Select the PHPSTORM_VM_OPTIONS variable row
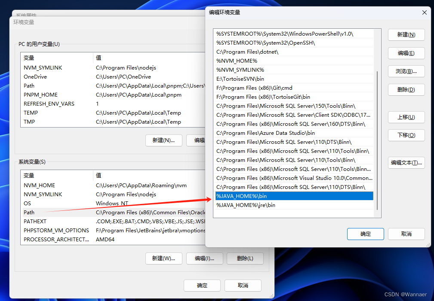This screenshot has height=301, width=434. click(113, 231)
